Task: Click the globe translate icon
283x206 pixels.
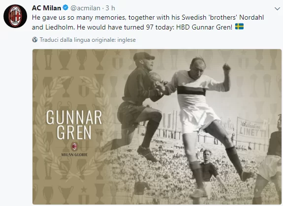Action: point(35,40)
